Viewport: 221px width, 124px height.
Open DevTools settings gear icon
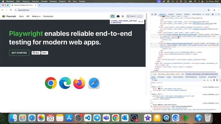(x=213, y=14)
